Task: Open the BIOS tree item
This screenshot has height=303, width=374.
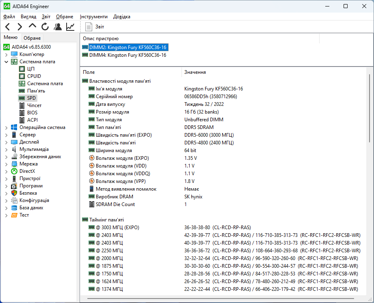Action: coord(32,113)
